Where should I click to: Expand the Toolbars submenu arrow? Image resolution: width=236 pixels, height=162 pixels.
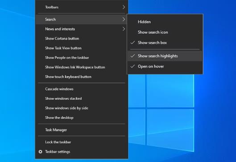tap(124, 7)
